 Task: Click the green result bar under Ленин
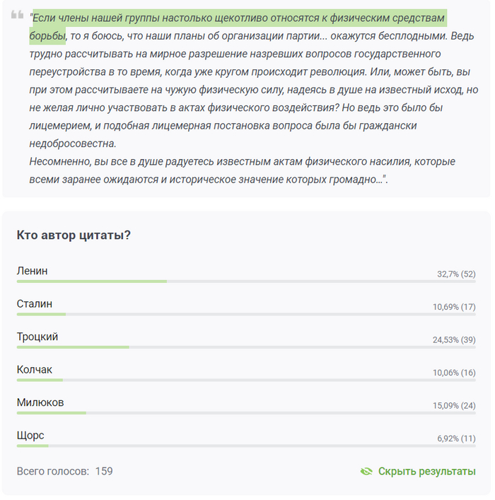click(92, 281)
